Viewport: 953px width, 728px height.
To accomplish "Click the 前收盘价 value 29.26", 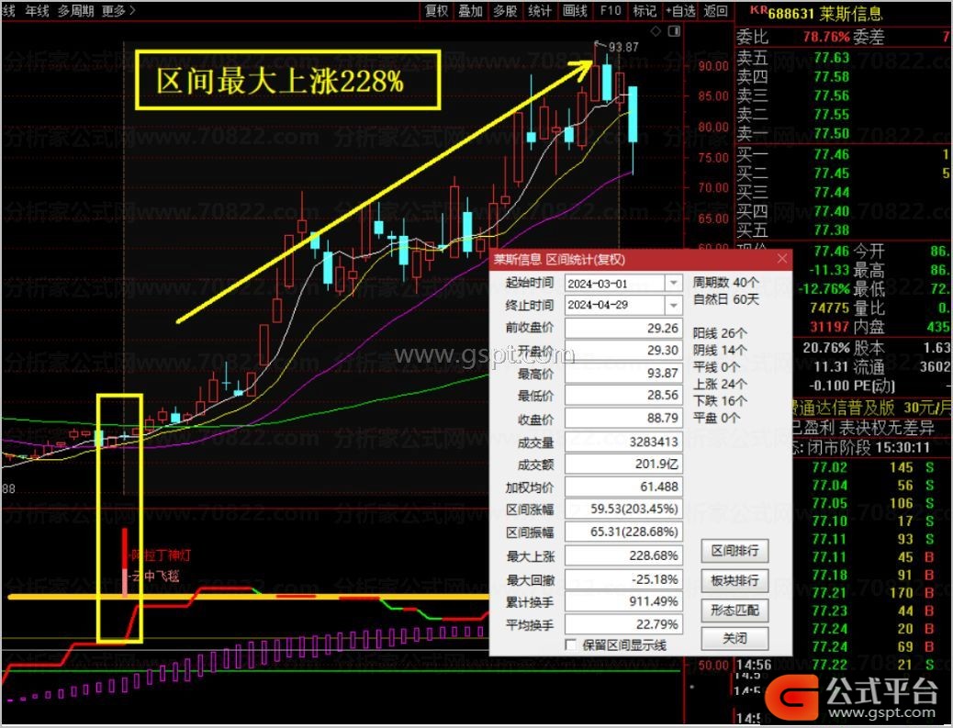I will (x=623, y=328).
